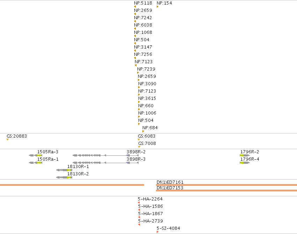The height and width of the screenshot is (234, 297).
Task: Click the gene model glyph under 1505Ra-1
Action: (36, 163)
